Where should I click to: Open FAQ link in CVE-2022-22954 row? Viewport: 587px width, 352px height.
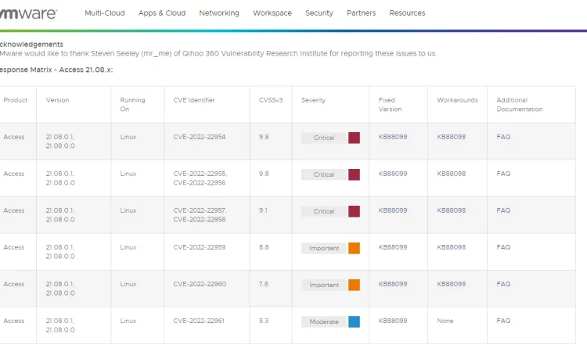tap(503, 137)
